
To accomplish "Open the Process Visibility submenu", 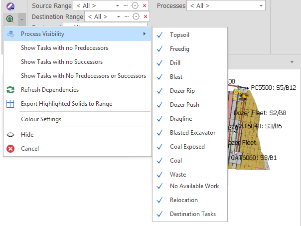I will pyautogui.click(x=77, y=34).
